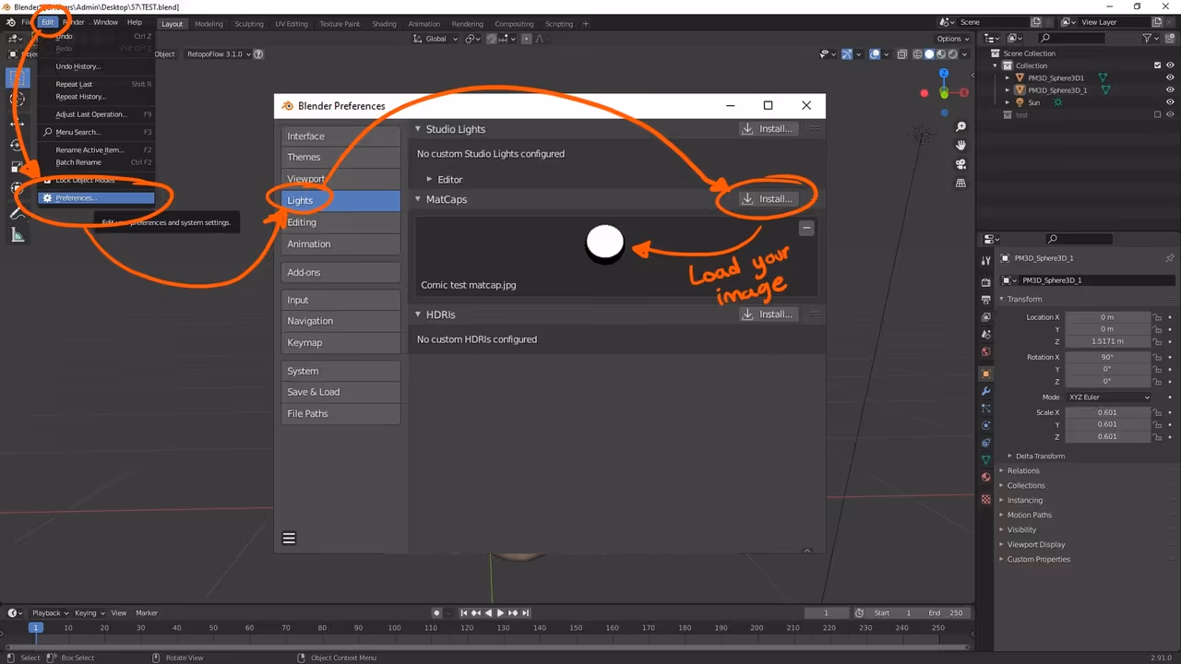The width and height of the screenshot is (1181, 664).
Task: Open Preferences hamburger menu icon
Action: pyautogui.click(x=289, y=539)
